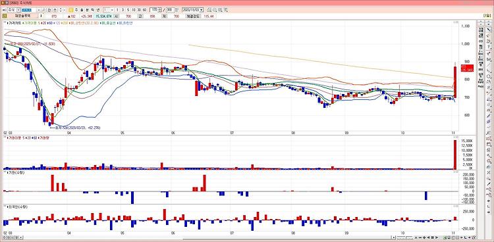
Task: Click the X delete drawing tool icon
Action: click(x=489, y=173)
